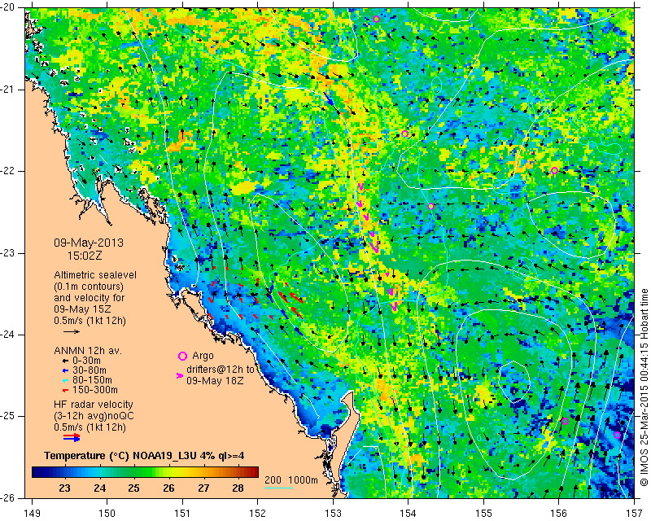Click the '150-300m' depth label
This screenshot has height=521, width=651.
pyautogui.click(x=95, y=390)
